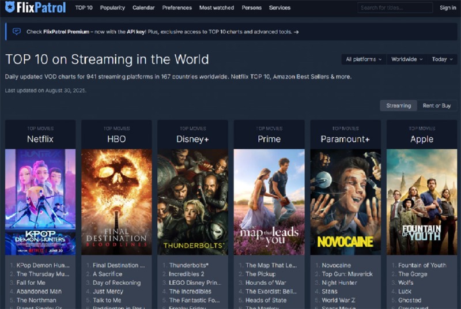Screen dimensions: 461x309
Task: Open 'A Sacrifice' in HBO list
Action: click(107, 274)
